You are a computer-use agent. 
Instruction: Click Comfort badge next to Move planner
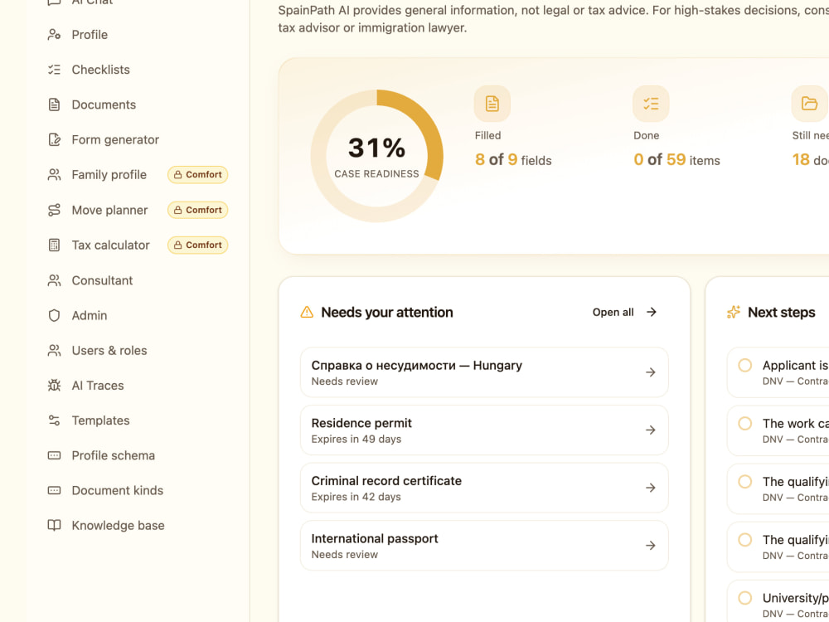click(198, 210)
